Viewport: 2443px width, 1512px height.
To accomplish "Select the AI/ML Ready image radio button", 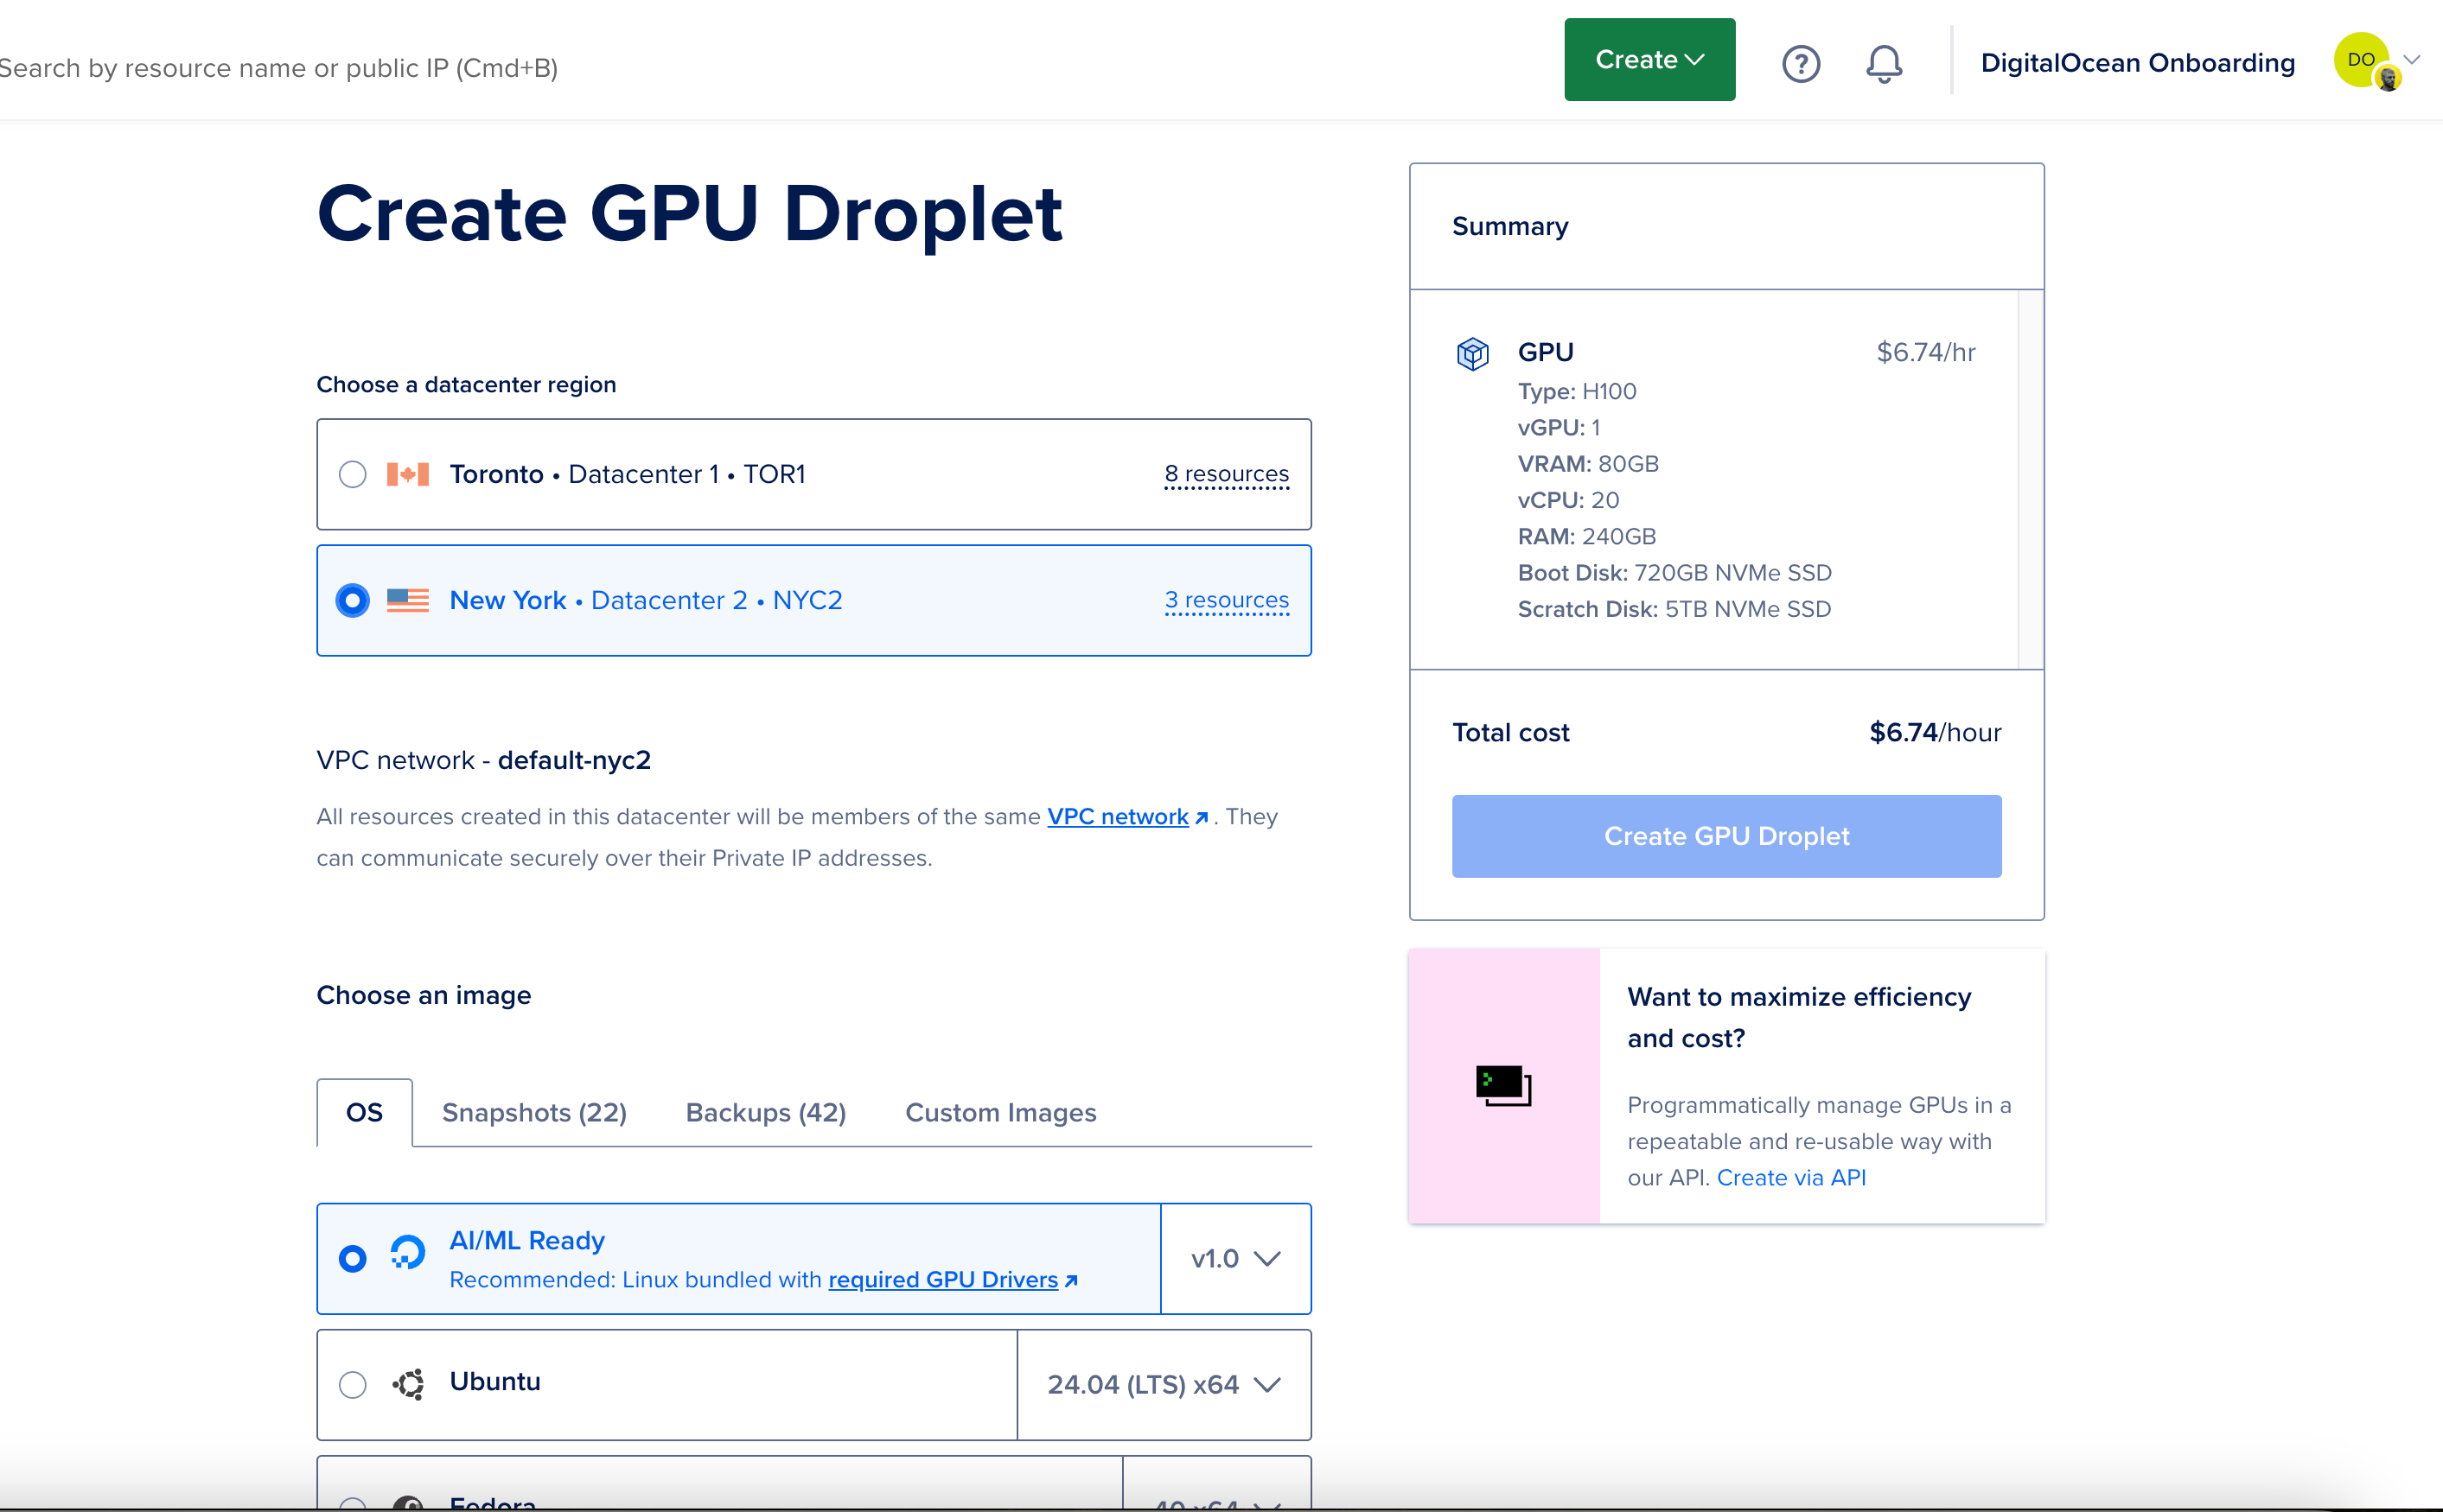I will 352,1258.
